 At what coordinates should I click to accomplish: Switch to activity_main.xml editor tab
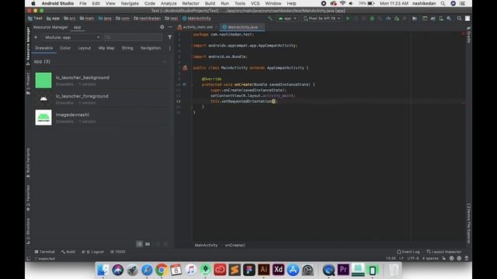[x=196, y=27]
